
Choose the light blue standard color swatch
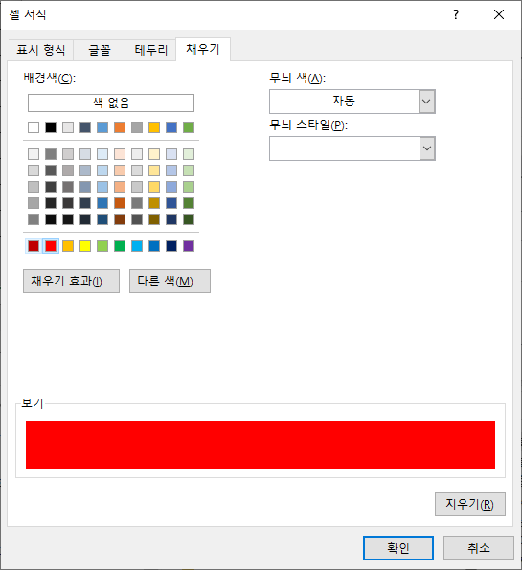pos(137,246)
